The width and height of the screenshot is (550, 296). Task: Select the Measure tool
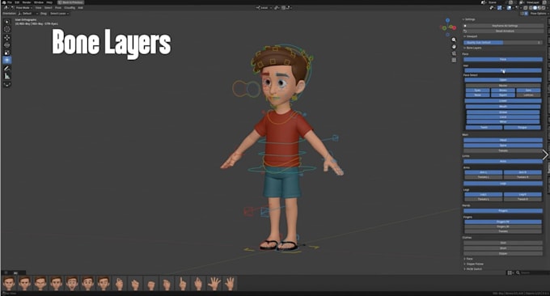coord(7,76)
